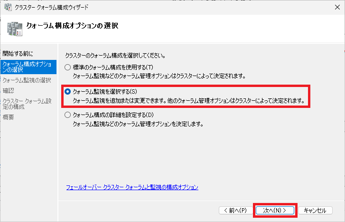Select クォーラム監視を選択する radio button
The height and width of the screenshot is (222, 345).
pyautogui.click(x=67, y=91)
